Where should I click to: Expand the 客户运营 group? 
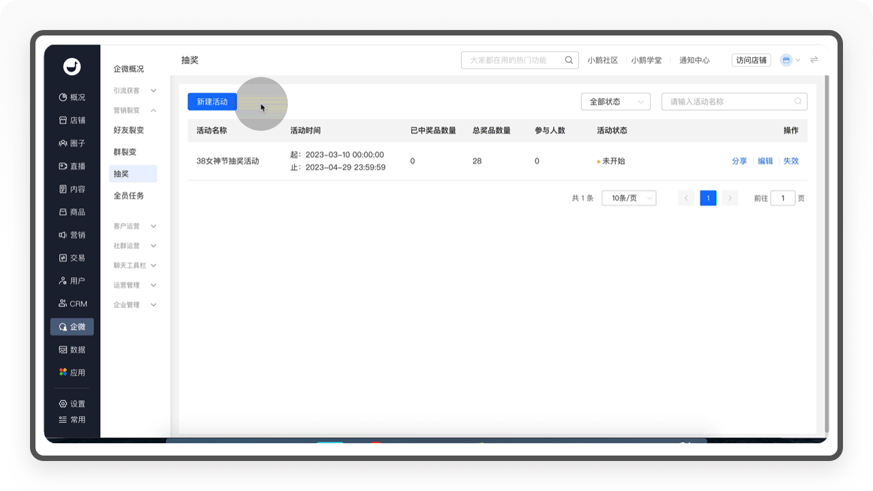(x=134, y=226)
